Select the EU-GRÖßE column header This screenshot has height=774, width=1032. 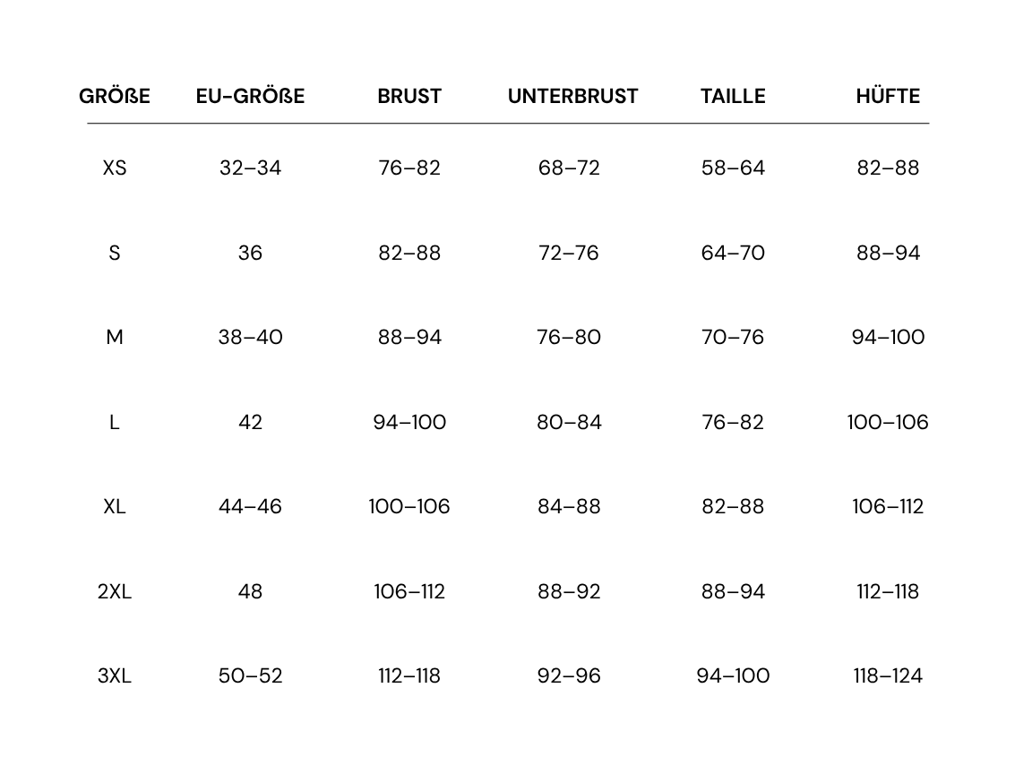[x=250, y=96]
